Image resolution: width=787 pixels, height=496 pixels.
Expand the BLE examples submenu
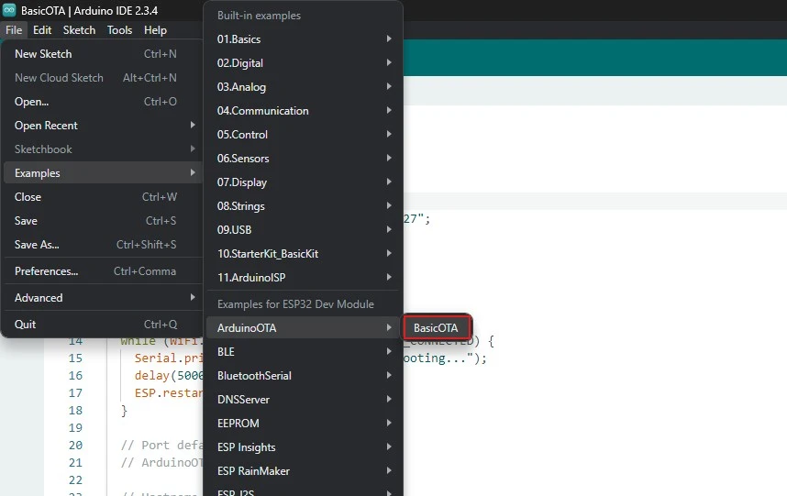coord(304,351)
